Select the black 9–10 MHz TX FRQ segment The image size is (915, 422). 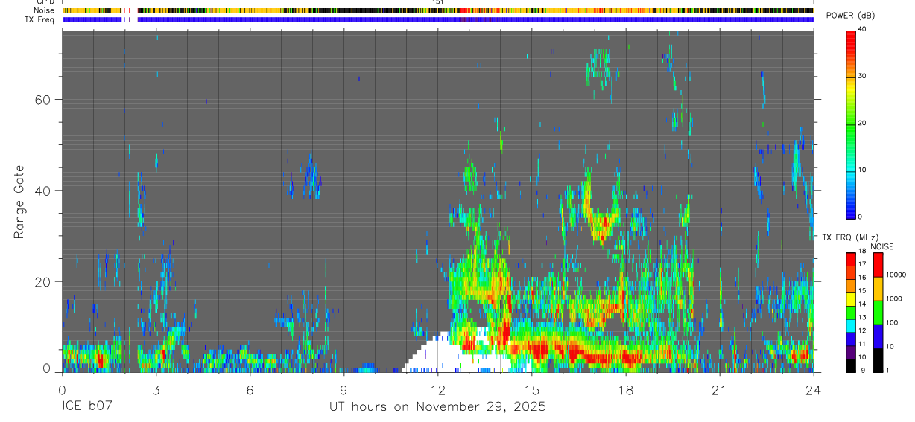tap(851, 365)
